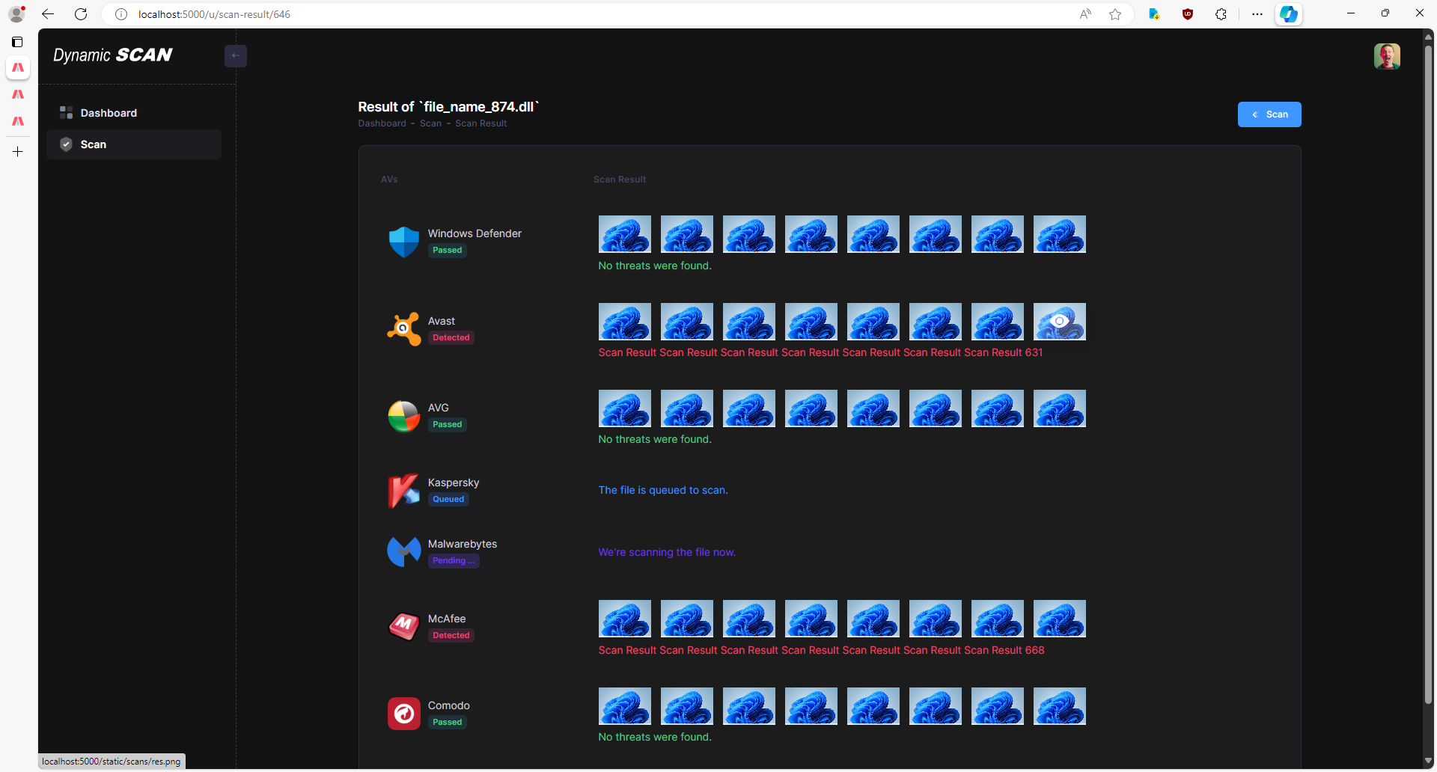
Task: Collapse the sidebar with arrow toggle
Action: [x=235, y=56]
